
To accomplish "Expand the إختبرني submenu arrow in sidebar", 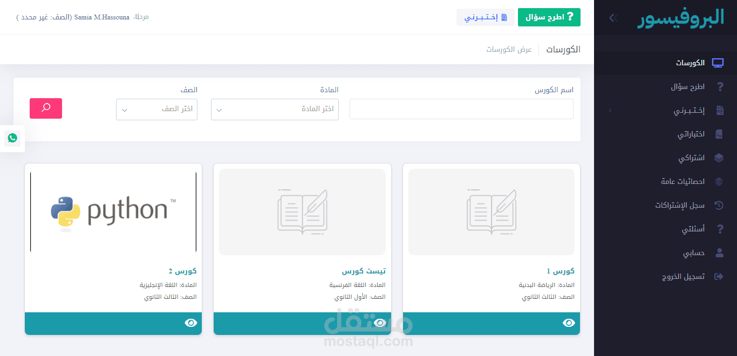I will click(x=610, y=111).
